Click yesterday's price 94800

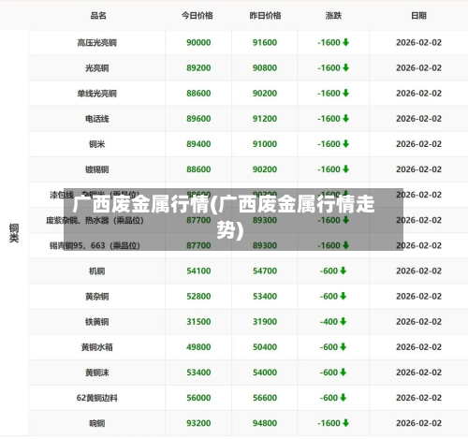pyautogui.click(x=265, y=423)
